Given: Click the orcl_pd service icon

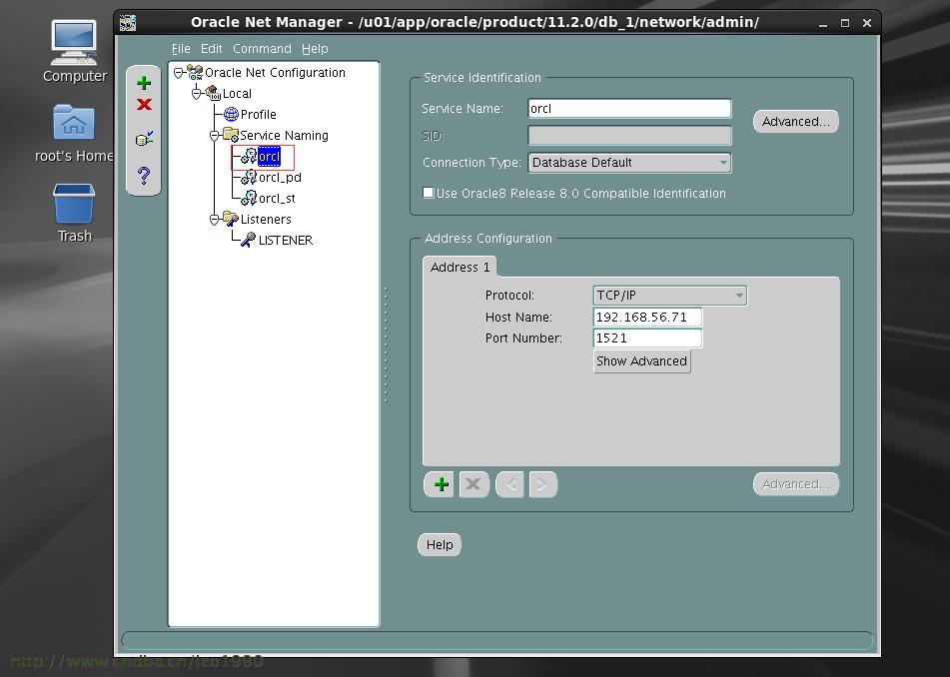Looking at the screenshot, I should point(249,178).
